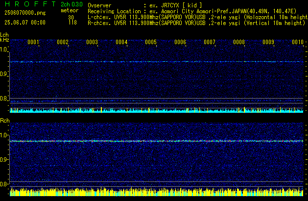
Task: Select time marker 0005
Action: [x=151, y=42]
